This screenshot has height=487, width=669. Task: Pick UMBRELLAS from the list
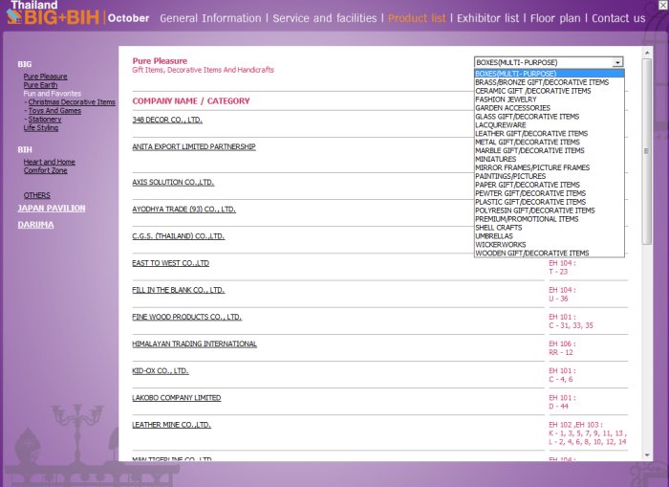[x=550, y=236]
